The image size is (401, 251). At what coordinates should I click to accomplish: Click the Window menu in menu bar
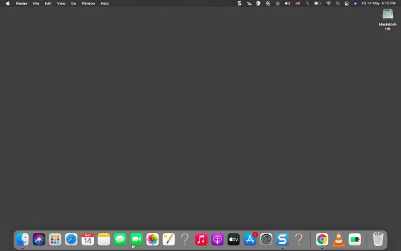88,3
